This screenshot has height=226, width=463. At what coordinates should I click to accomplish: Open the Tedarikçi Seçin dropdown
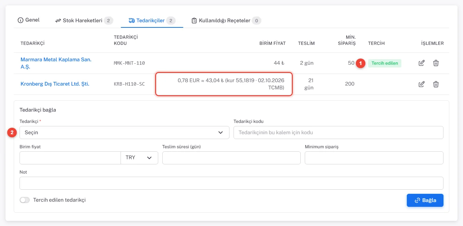124,133
